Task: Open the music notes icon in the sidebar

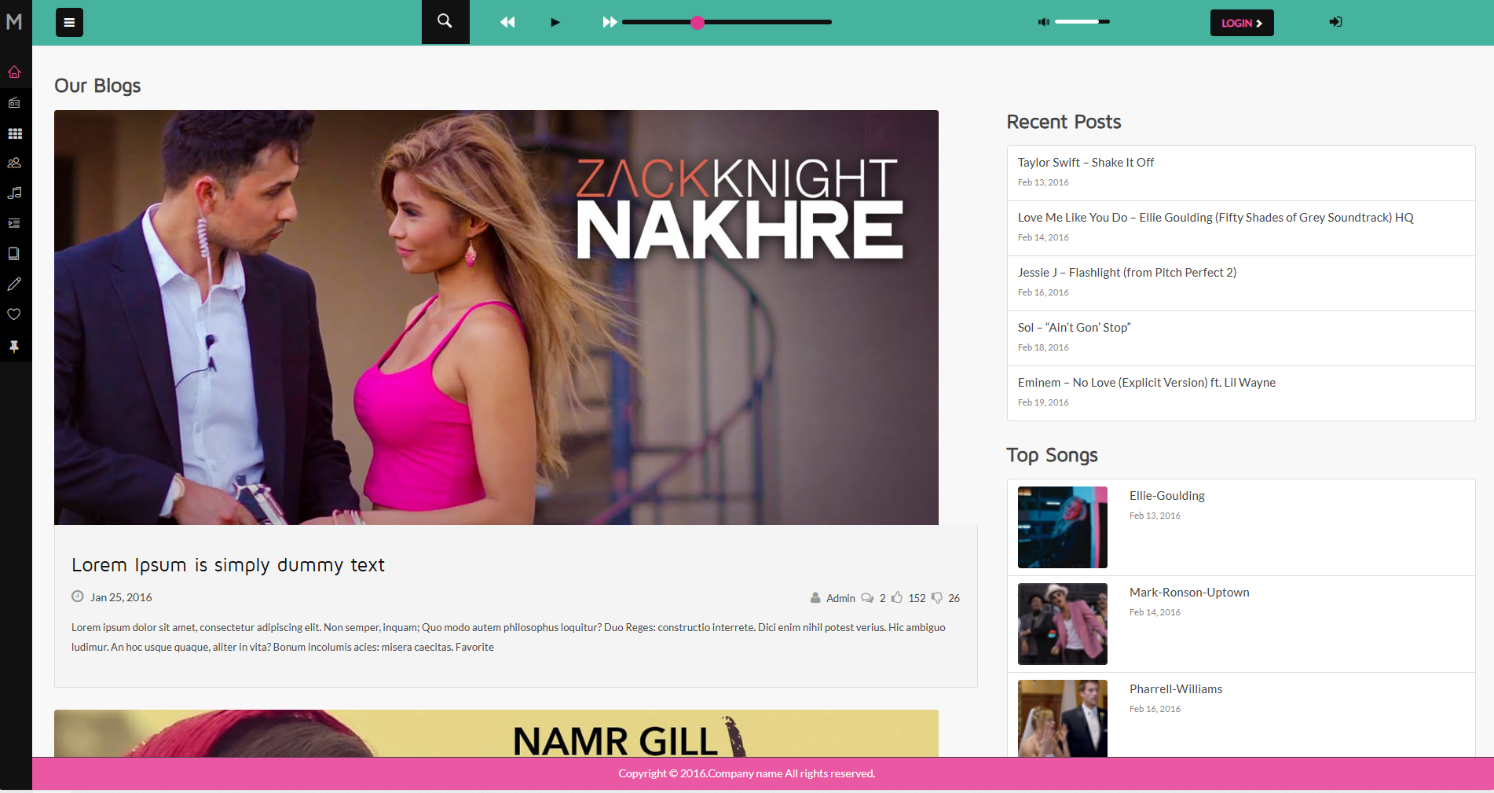Action: tap(14, 193)
